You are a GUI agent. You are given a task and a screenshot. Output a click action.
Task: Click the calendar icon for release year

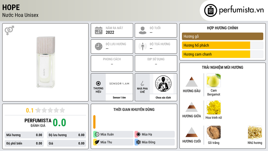pyautogui.click(x=99, y=30)
